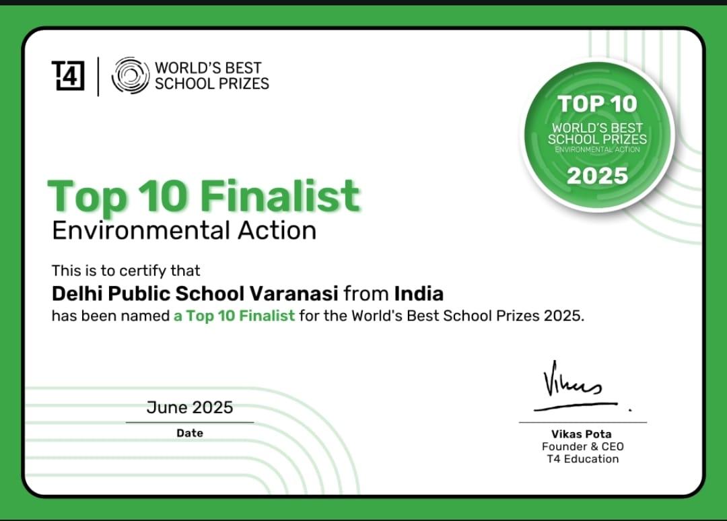Click the "Founder & CEO" title text
Viewport: 727px width, 521px height.
click(582, 446)
